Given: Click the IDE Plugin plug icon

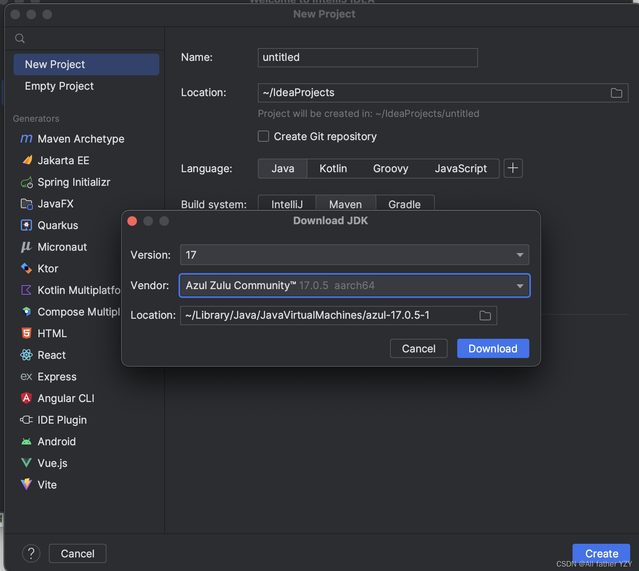Looking at the screenshot, I should (26, 420).
